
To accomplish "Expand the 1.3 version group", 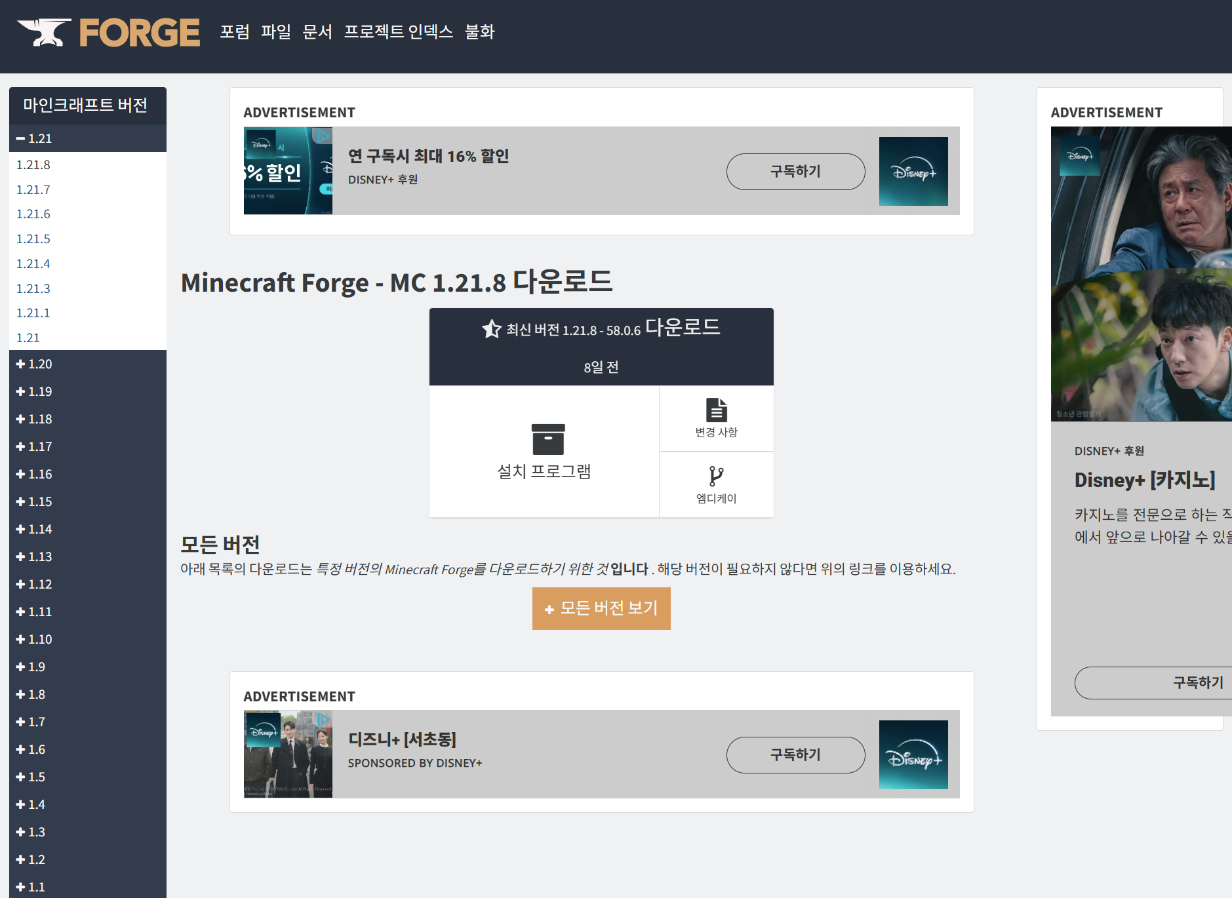I will tap(88, 832).
